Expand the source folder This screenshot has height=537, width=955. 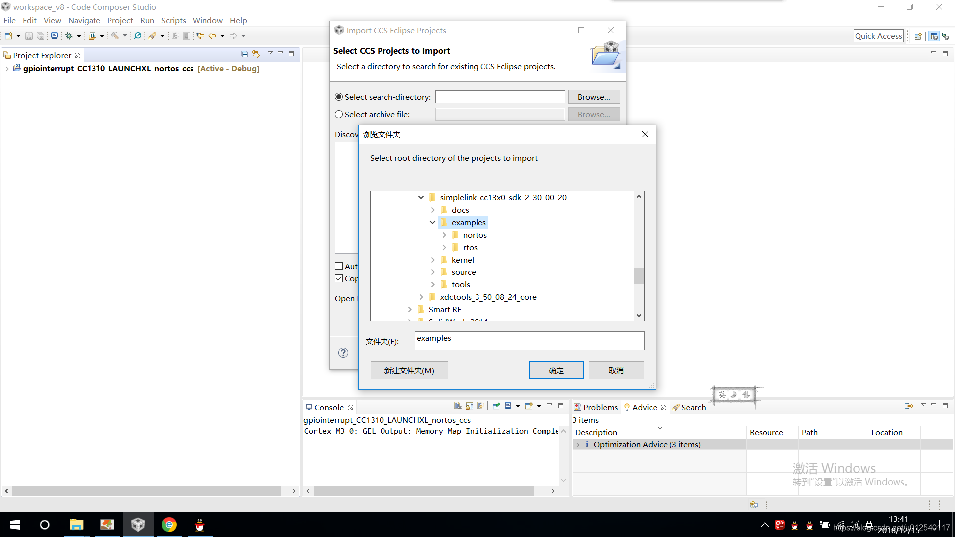click(432, 272)
